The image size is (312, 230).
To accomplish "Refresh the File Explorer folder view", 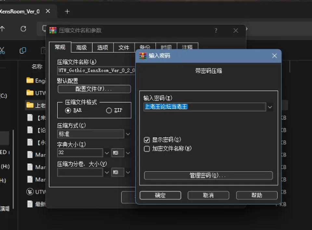I will coord(23,29).
